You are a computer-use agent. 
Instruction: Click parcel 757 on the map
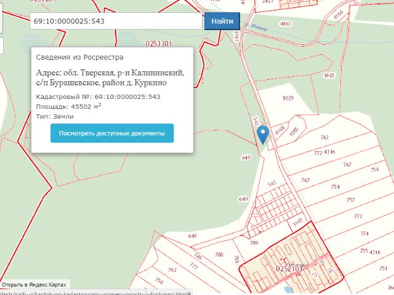point(351,200)
